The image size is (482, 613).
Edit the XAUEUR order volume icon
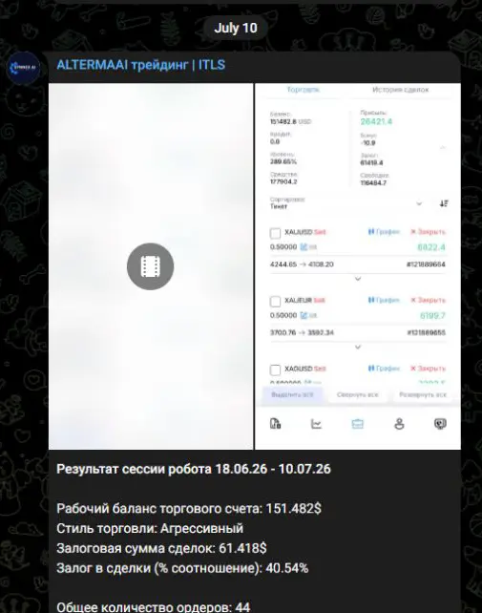pos(304,315)
